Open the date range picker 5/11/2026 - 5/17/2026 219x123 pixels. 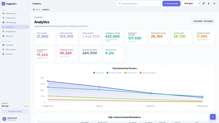203,21
